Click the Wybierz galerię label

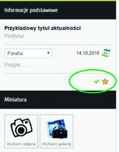tap(56, 144)
